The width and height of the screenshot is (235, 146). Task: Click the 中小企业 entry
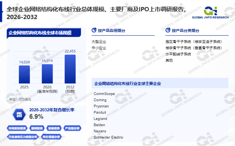[x=99, y=48]
